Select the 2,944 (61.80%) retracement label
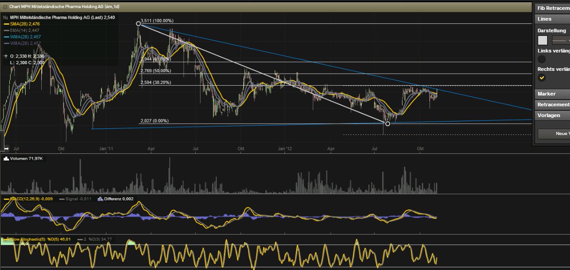 point(155,59)
